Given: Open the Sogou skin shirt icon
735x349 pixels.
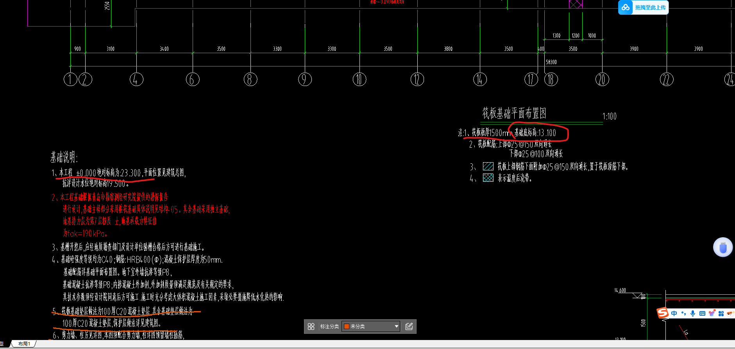Looking at the screenshot, I should point(712,313).
